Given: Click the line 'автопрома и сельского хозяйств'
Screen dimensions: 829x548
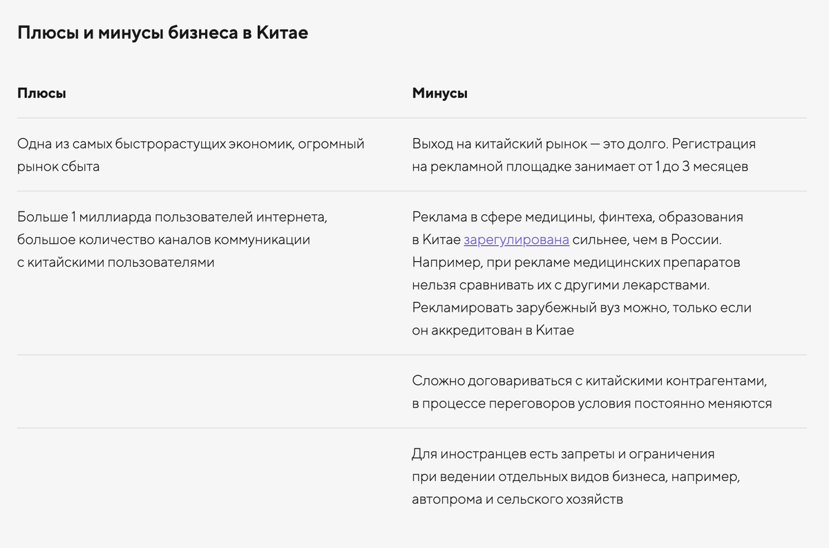Looking at the screenshot, I should coord(517,499).
